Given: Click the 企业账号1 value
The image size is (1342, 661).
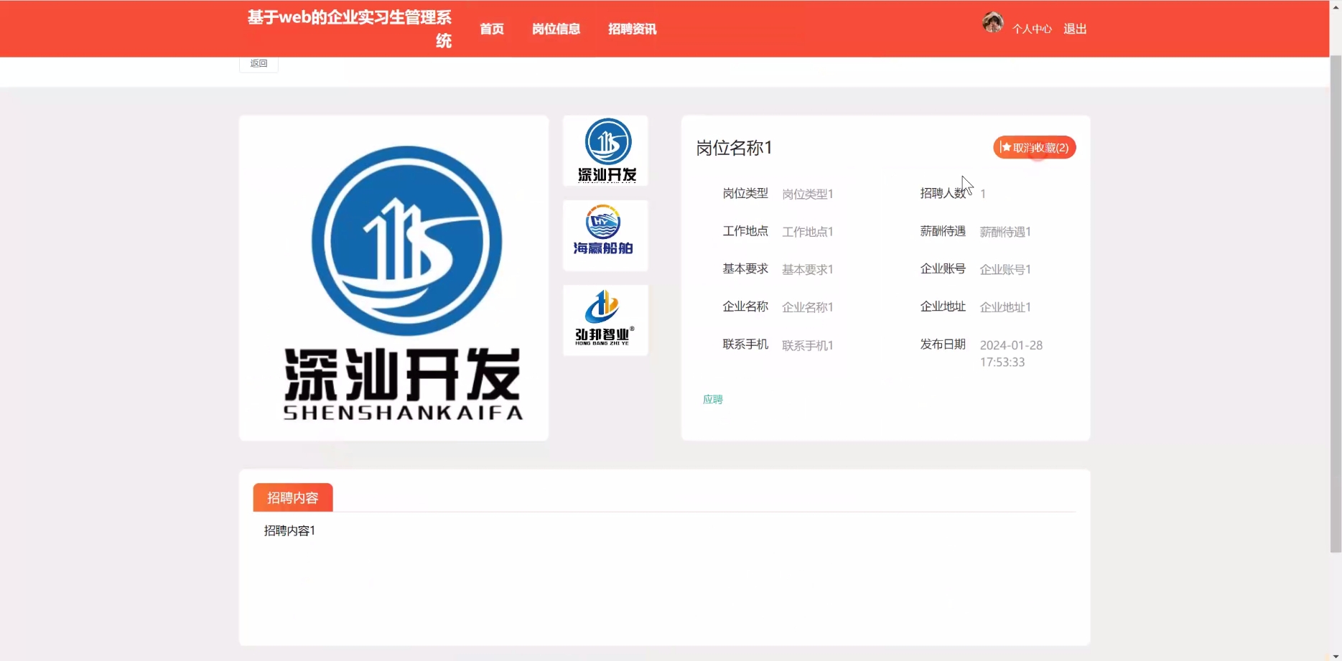Looking at the screenshot, I should click(1005, 269).
